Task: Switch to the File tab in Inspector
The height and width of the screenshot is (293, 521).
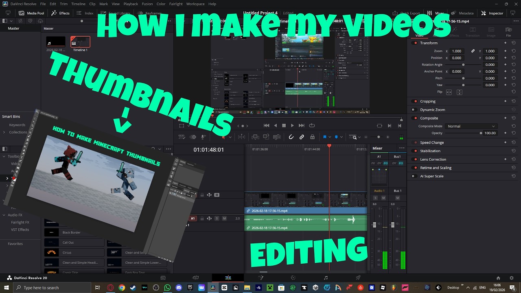Action: 508,32
